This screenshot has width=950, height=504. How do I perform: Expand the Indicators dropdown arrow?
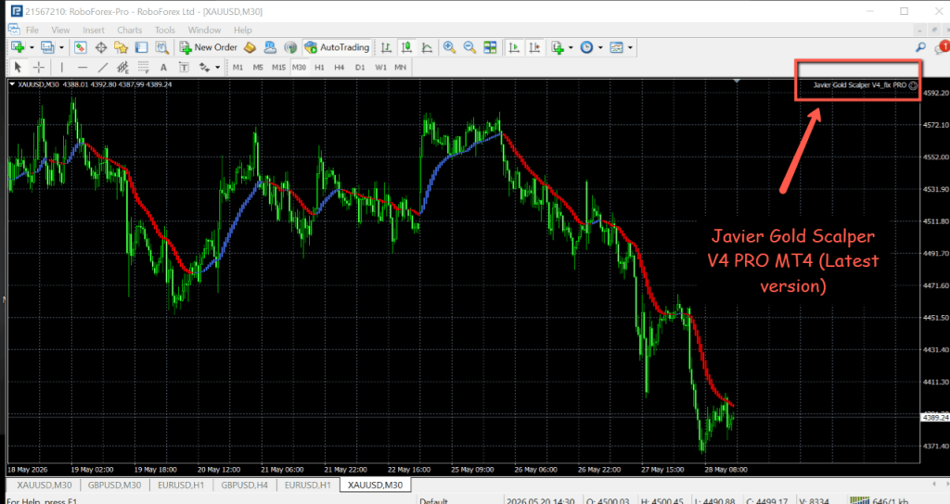(x=571, y=47)
